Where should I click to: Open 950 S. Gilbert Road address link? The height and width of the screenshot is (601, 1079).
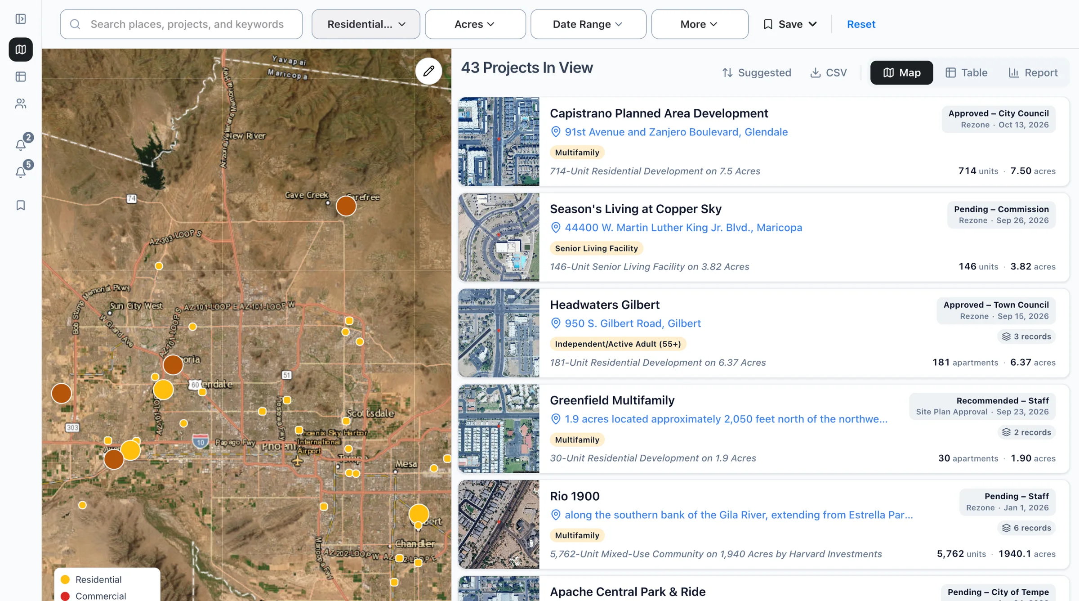tap(633, 323)
